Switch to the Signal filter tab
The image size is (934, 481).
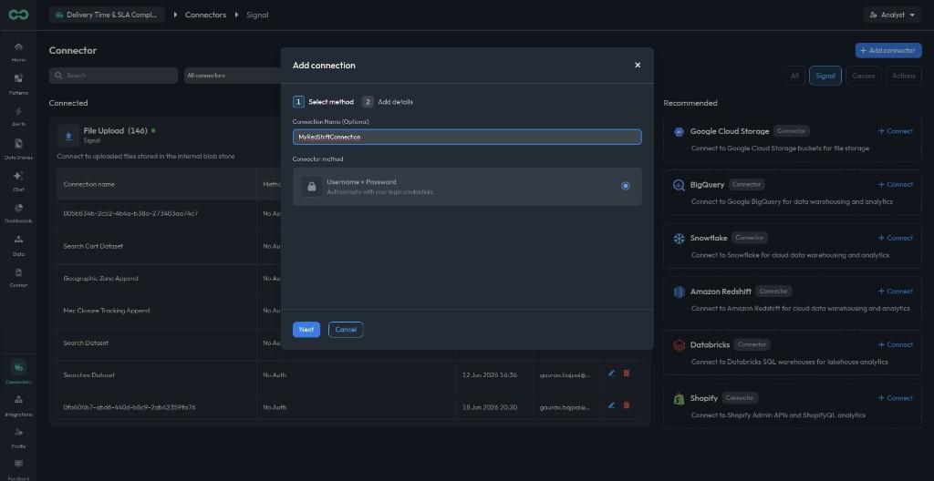[825, 76]
